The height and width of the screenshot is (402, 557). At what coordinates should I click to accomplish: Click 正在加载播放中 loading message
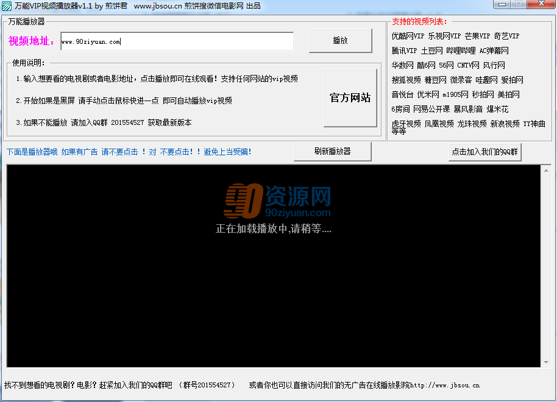(x=274, y=228)
